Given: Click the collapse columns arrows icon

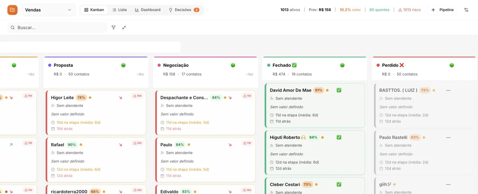Looking at the screenshot, I should pyautogui.click(x=124, y=27).
